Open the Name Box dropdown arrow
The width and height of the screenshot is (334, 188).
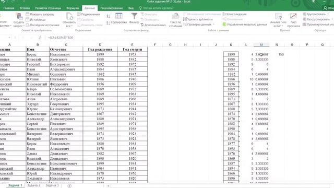coord(9,38)
